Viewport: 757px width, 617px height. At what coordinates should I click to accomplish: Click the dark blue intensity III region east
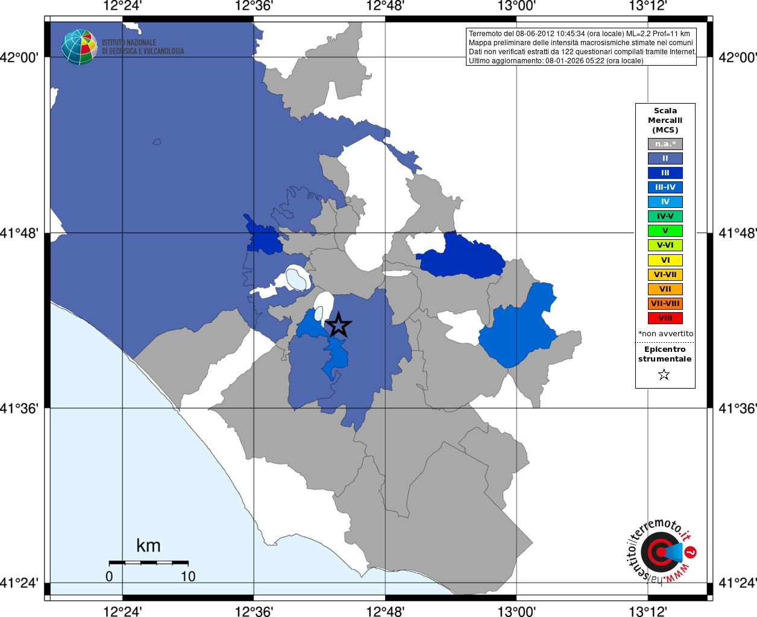462,256
